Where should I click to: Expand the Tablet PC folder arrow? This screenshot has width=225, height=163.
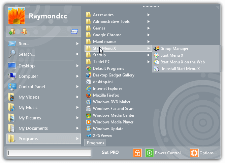point(149,62)
